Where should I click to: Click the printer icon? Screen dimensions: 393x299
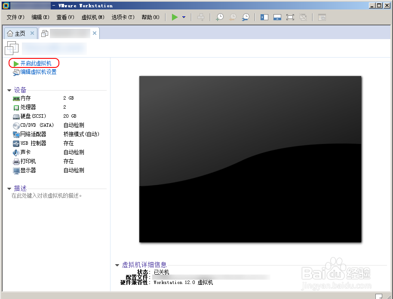click(16, 162)
